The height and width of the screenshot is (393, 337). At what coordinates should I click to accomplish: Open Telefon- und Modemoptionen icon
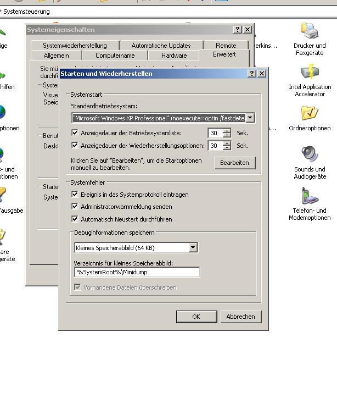tap(310, 196)
